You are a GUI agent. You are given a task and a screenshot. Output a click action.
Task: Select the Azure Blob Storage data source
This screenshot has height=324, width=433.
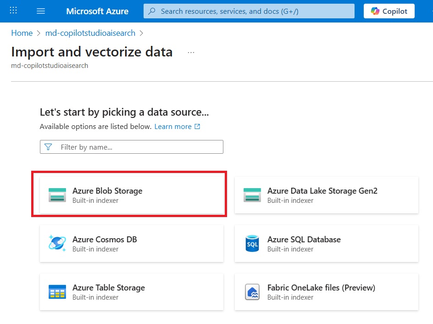(x=132, y=195)
